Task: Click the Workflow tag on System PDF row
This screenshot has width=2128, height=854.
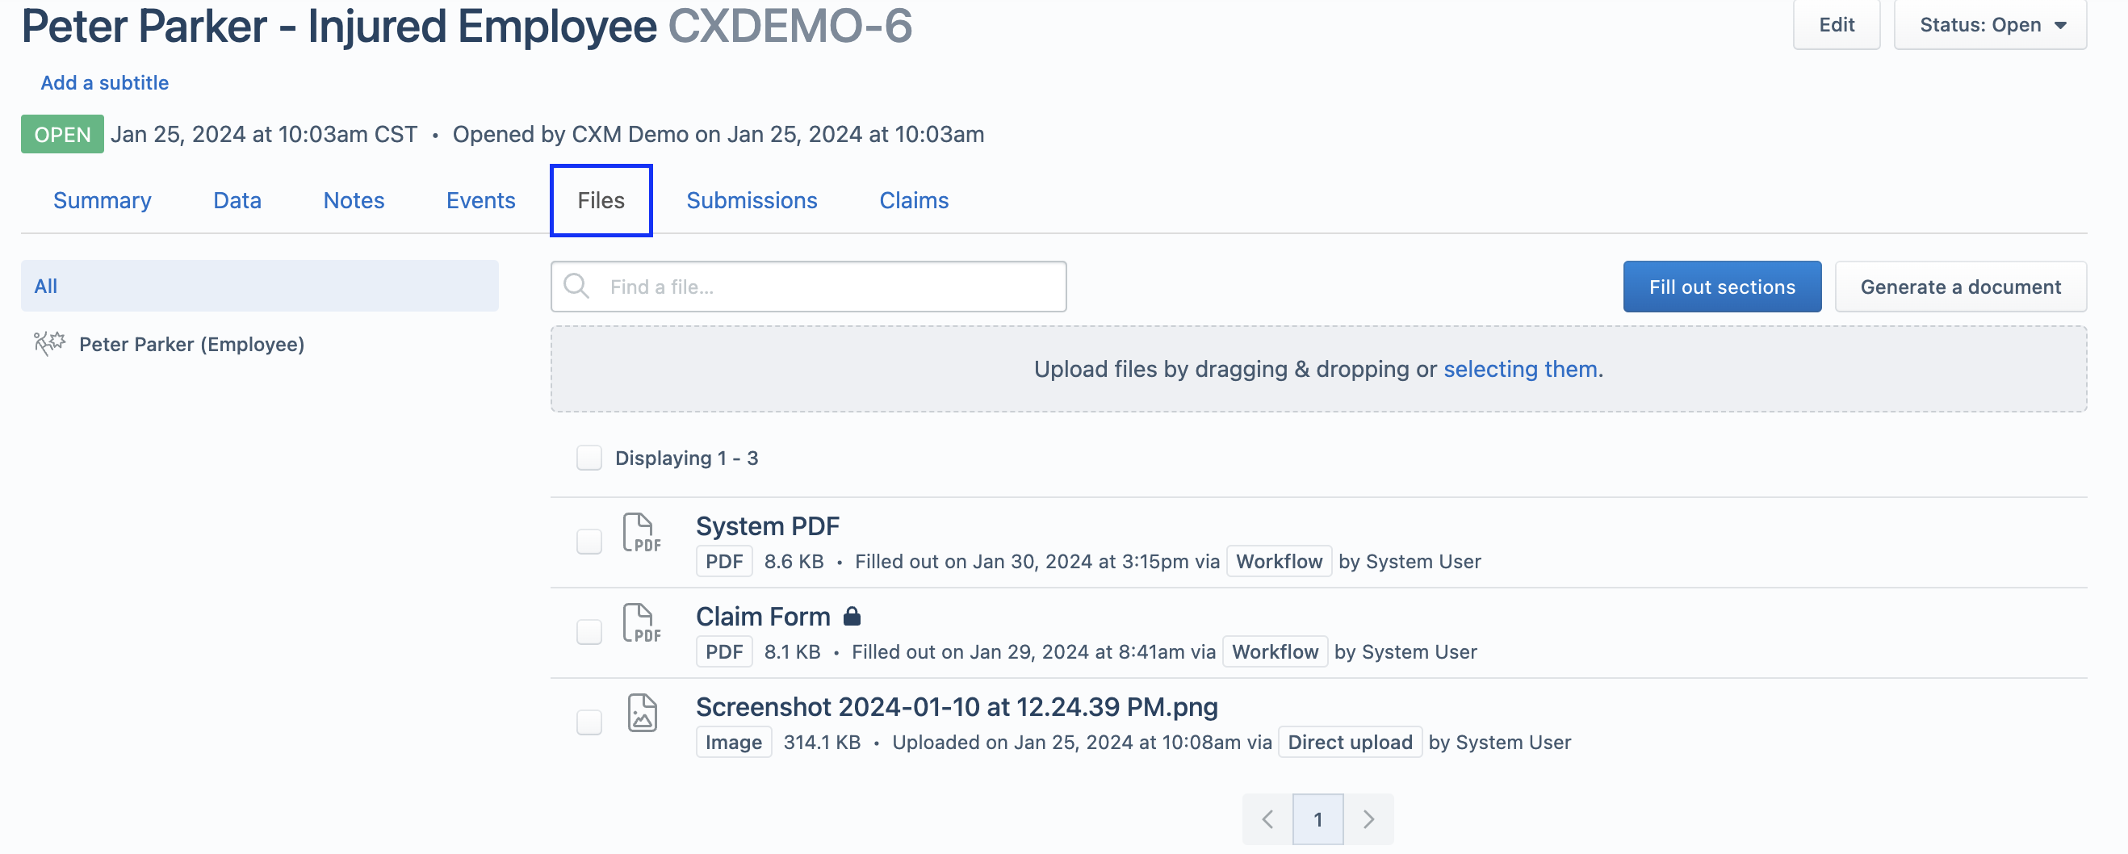Action: [1279, 562]
